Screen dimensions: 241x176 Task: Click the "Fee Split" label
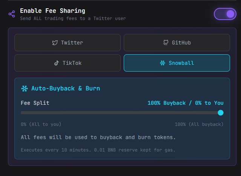[x=35, y=103]
